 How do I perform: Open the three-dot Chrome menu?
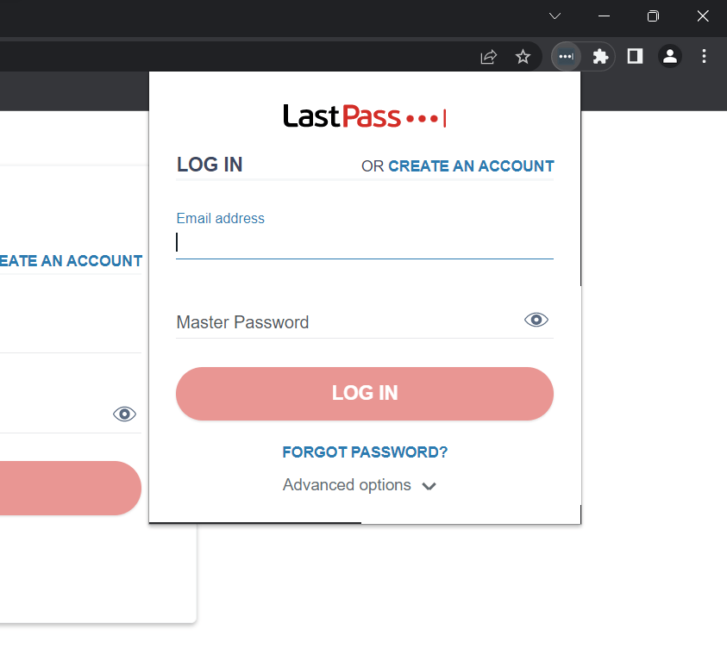705,56
